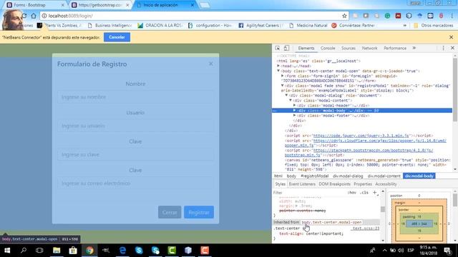Dismiss the NetBeans Connector infobar with X
The image size is (458, 257).
pyautogui.click(x=451, y=37)
